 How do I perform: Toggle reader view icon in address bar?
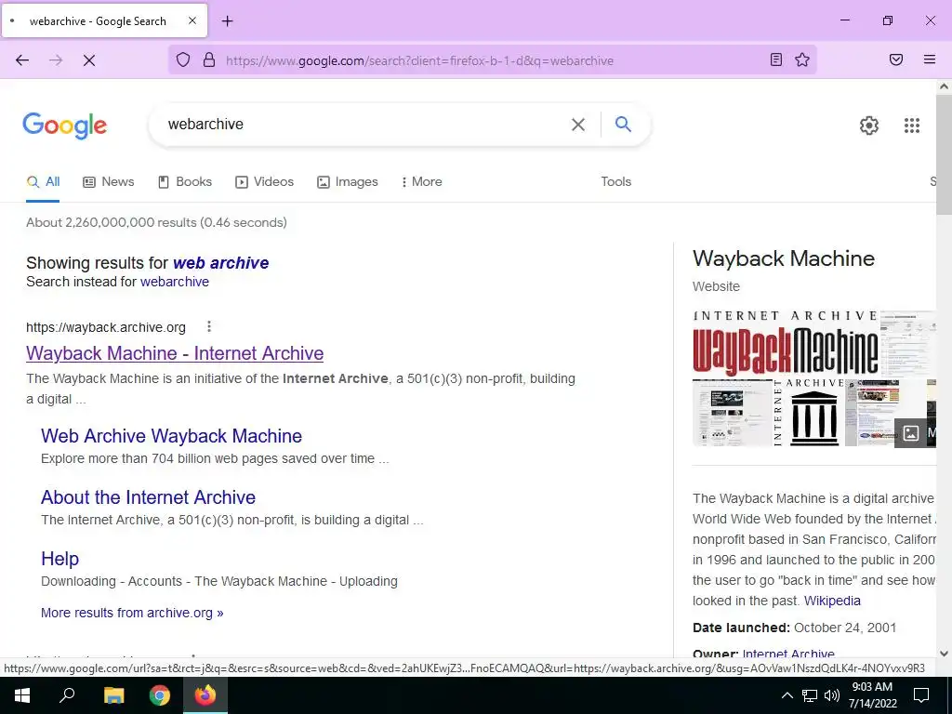[776, 59]
